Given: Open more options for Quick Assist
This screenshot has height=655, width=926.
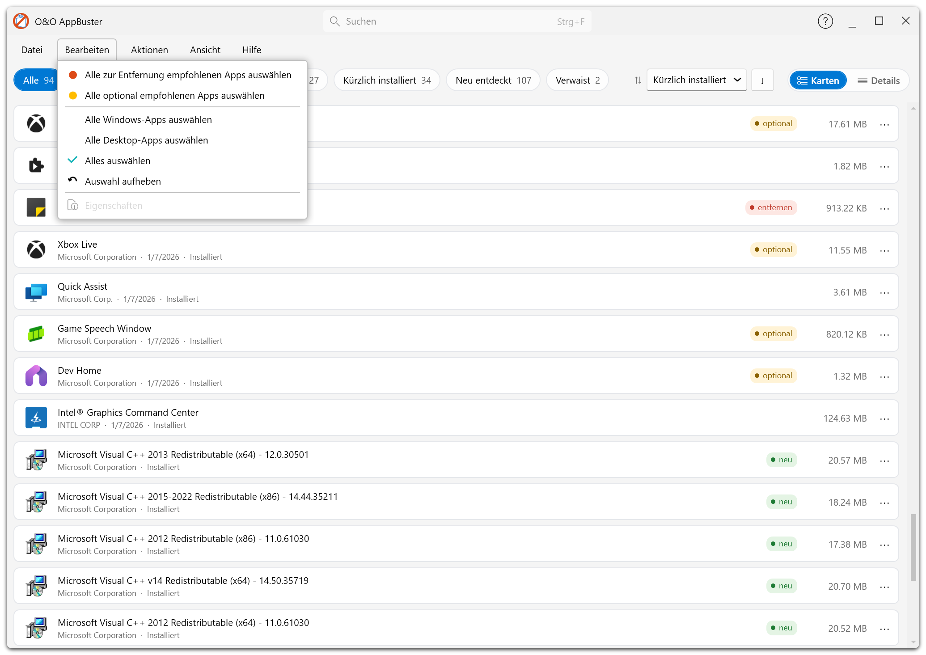Looking at the screenshot, I should click(x=884, y=292).
